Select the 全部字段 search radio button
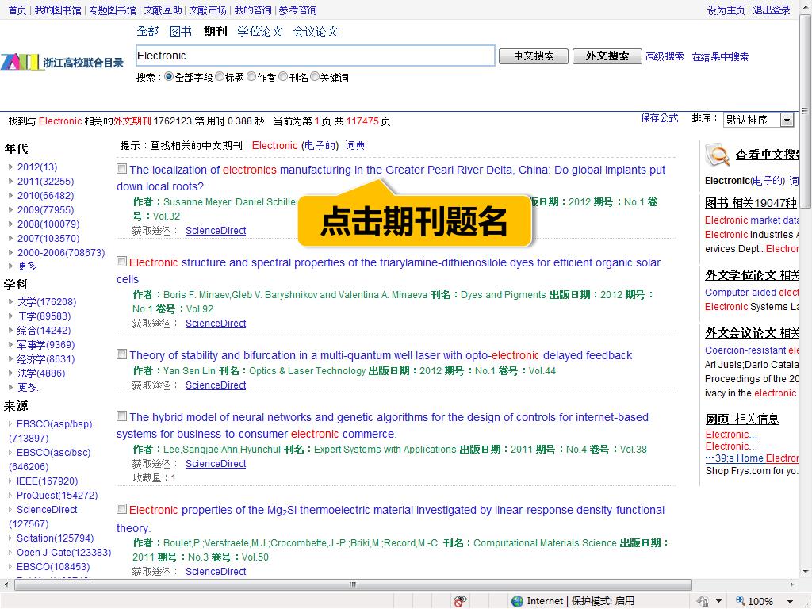Viewport: 812px width, 609px height. [x=169, y=77]
